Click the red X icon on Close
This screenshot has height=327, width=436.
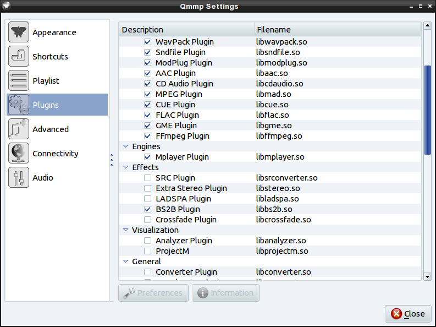[396, 314]
